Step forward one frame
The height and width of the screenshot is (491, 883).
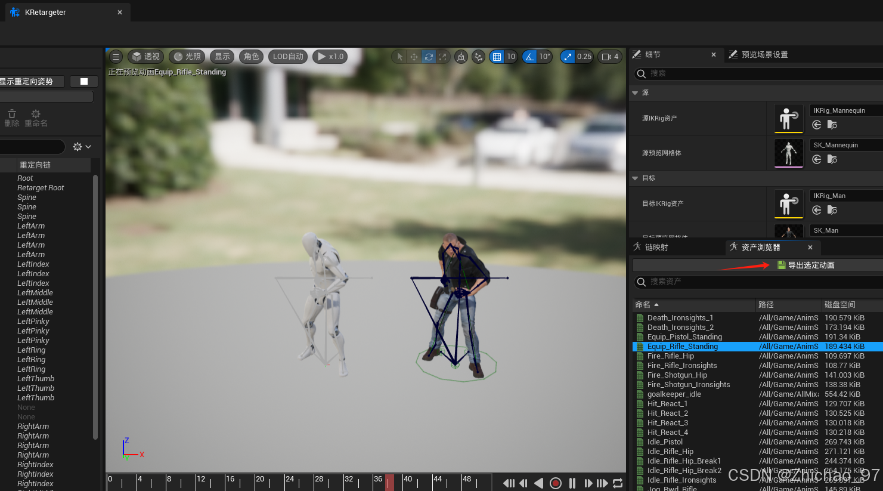coord(588,483)
